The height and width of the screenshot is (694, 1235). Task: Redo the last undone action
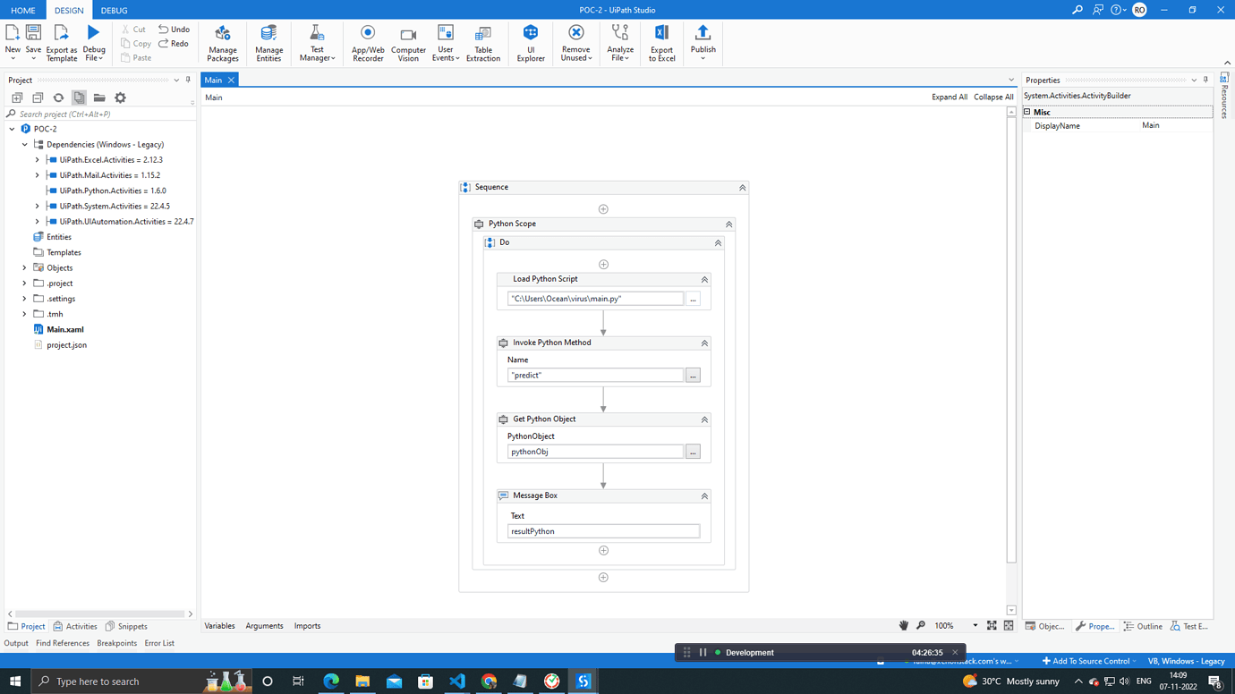pyautogui.click(x=174, y=43)
